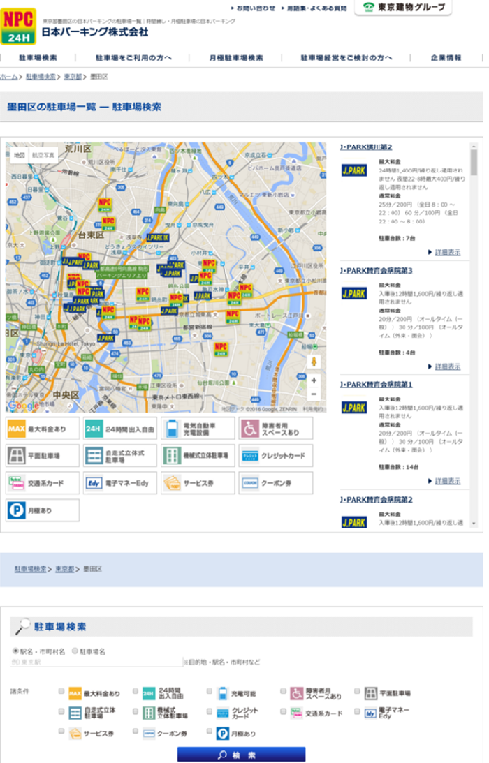
Task: Click the J.PARK logo for J・PARK横川第2
Action: pyautogui.click(x=354, y=170)
